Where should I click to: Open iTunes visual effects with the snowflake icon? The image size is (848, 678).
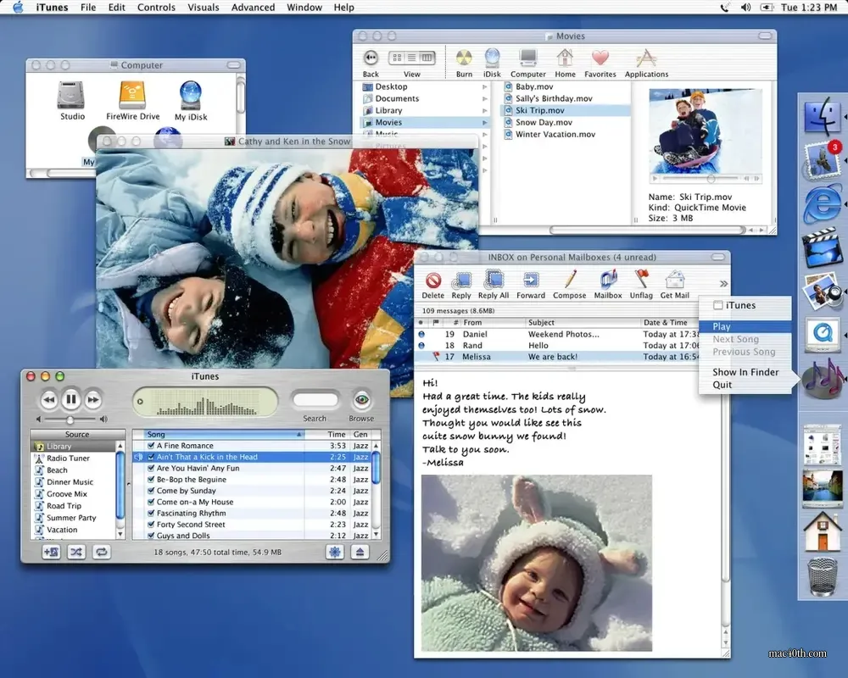333,551
